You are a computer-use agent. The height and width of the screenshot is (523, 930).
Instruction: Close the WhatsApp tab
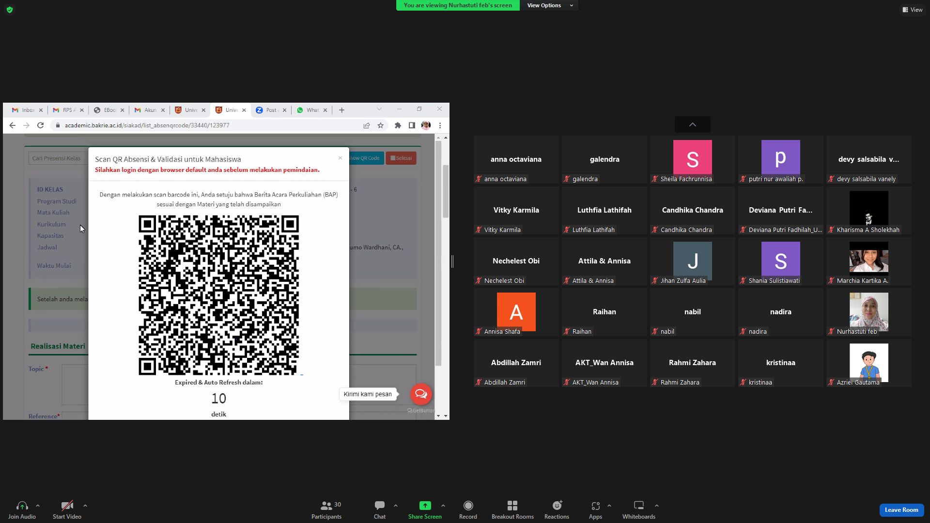[x=325, y=110]
